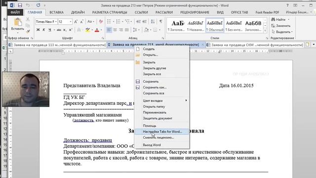Viewport: 316px width, 178px height.
Task: Click the Undo arrow in title bar
Action: tap(28, 5)
